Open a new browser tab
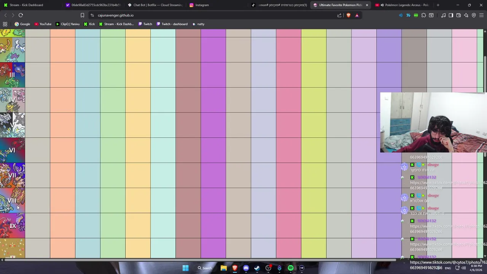The height and width of the screenshot is (274, 487). (438, 5)
